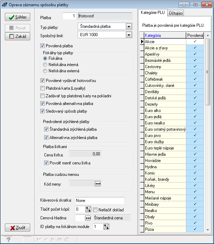214x244 pixels.
Task: Adjust Tlačiť počet kópií spinner
Action: 88,209
